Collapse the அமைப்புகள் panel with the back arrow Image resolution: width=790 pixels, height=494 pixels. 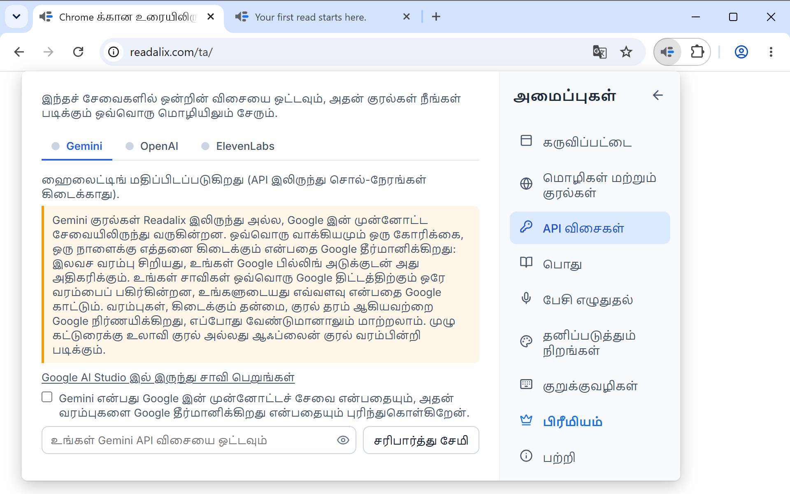(x=658, y=95)
